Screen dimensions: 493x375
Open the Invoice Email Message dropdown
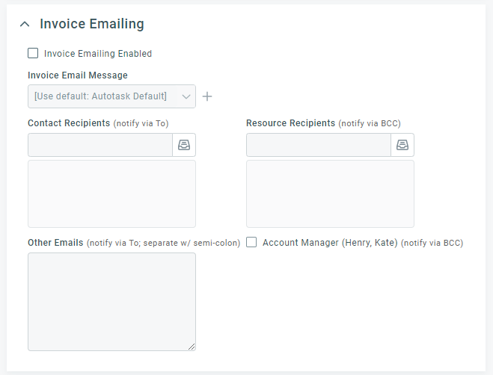click(111, 96)
